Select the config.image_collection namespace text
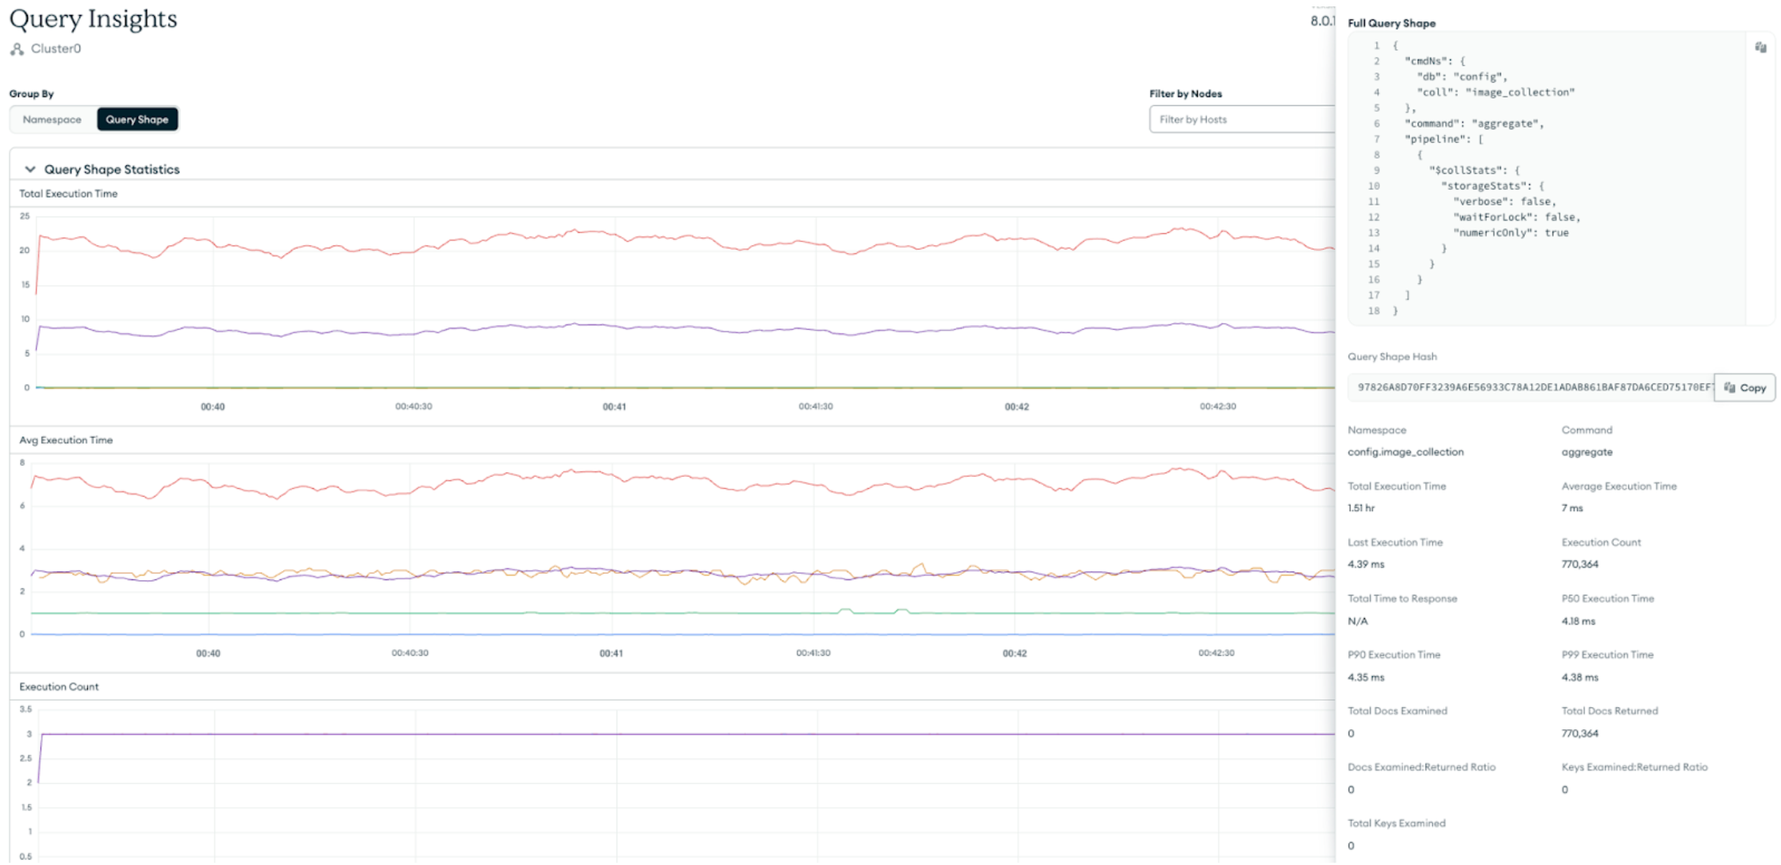 pos(1406,452)
